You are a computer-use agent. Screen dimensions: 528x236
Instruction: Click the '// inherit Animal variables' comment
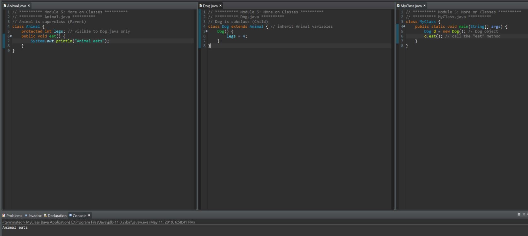click(302, 26)
